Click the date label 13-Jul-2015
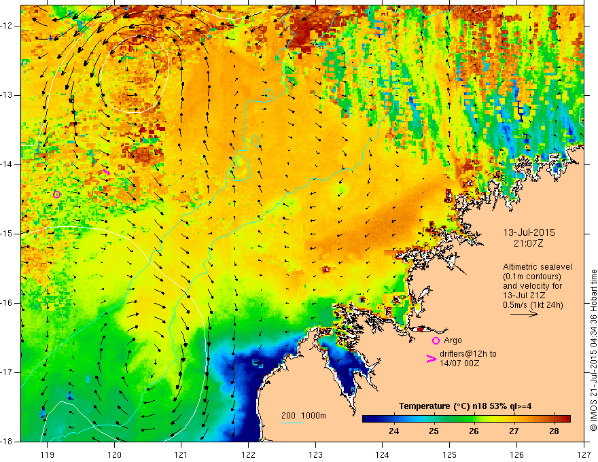598x462 pixels. 529,232
